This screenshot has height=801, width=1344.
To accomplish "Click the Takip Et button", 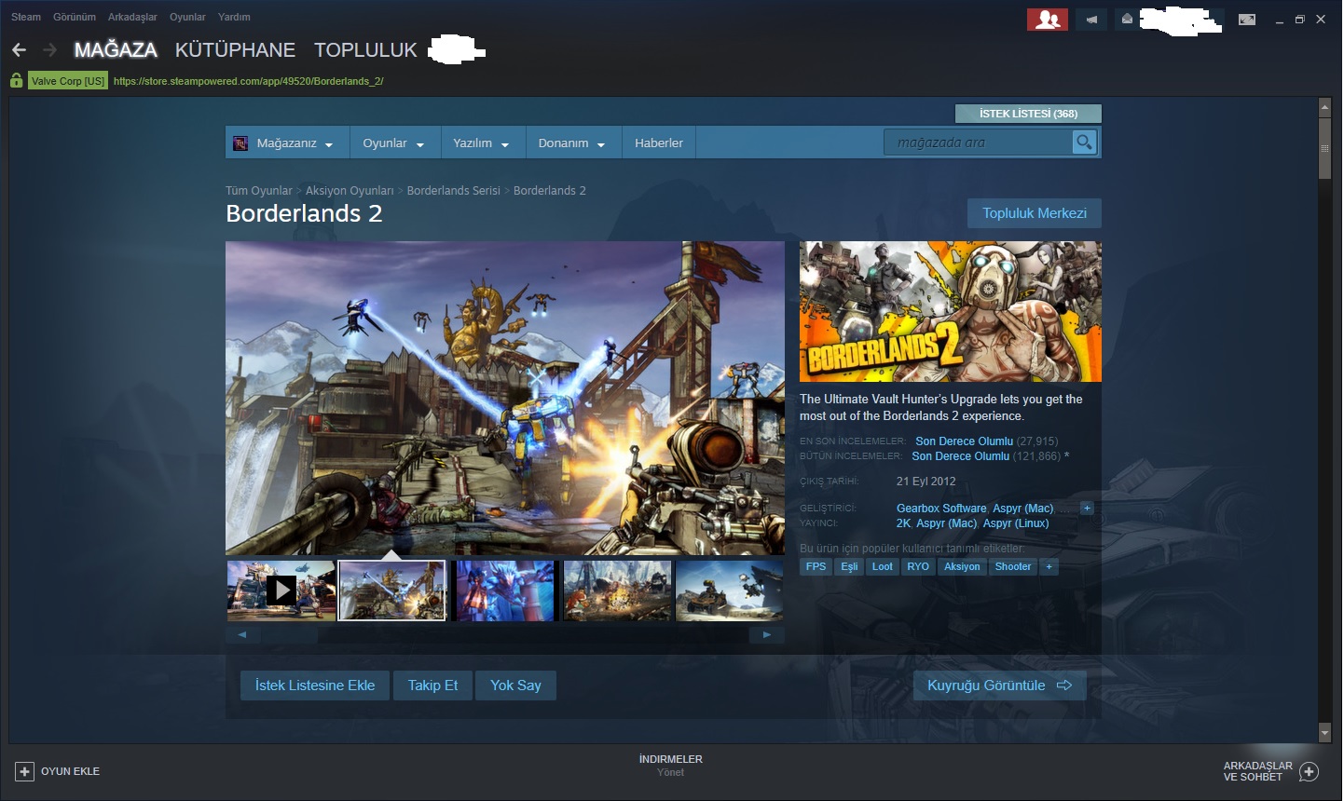I will point(432,686).
